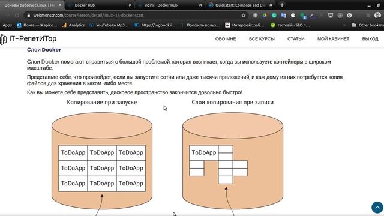Open the ВСЕ КУРСЫ menu item
This screenshot has height=216, width=384.
(x=262, y=38)
